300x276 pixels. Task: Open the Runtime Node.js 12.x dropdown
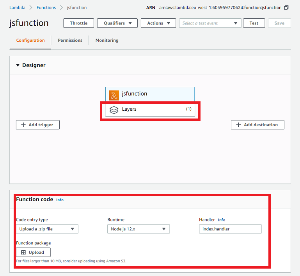tap(138, 229)
